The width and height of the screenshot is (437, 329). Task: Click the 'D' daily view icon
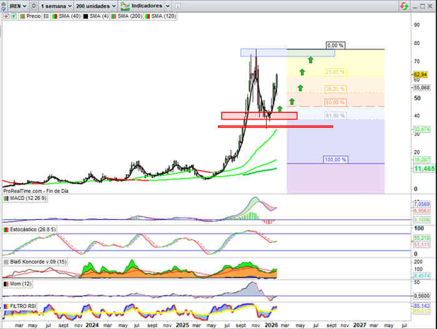click(33, 6)
